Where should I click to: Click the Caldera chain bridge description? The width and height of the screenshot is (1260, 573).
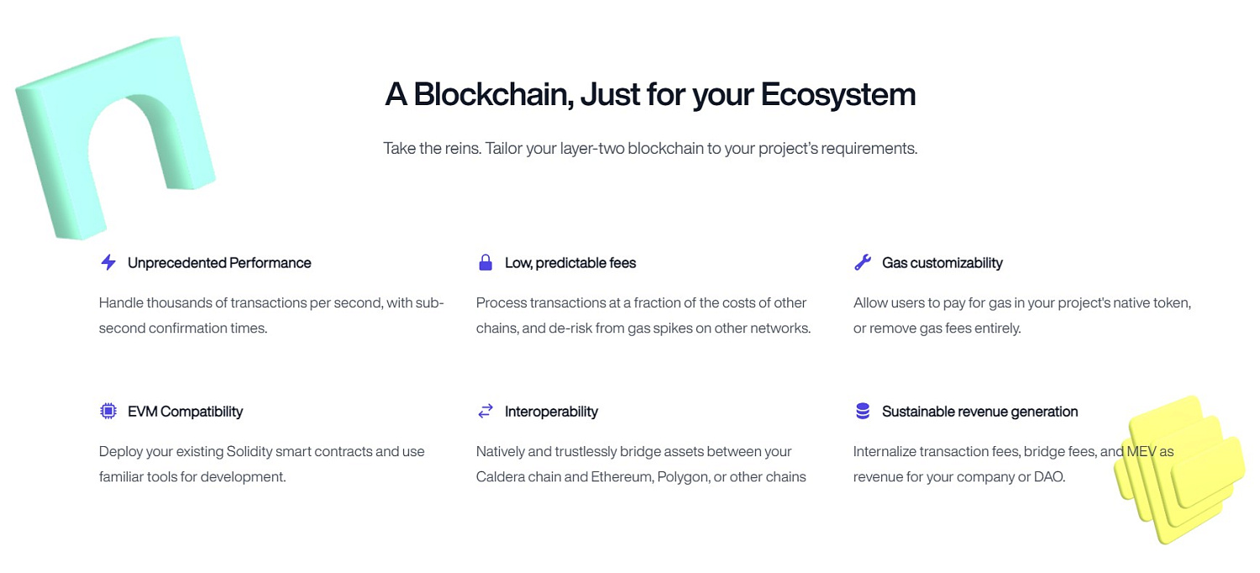click(x=641, y=464)
